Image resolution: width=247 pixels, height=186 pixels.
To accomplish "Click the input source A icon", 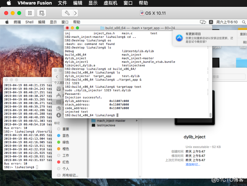I will pos(211,22).
